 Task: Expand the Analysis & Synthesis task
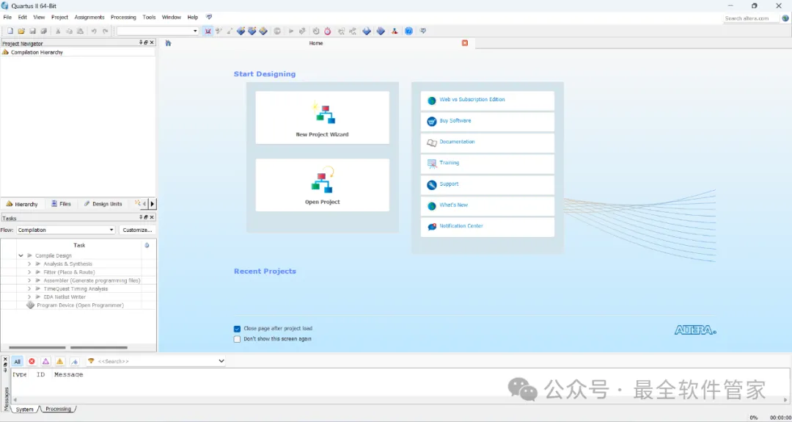pos(30,263)
